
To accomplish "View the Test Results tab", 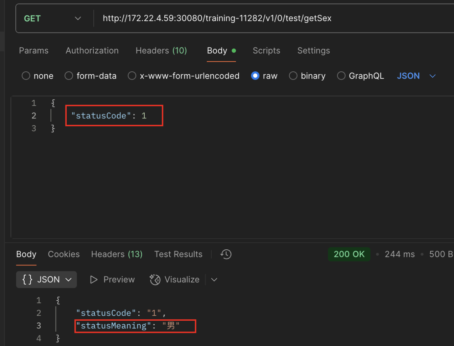I will (x=178, y=254).
